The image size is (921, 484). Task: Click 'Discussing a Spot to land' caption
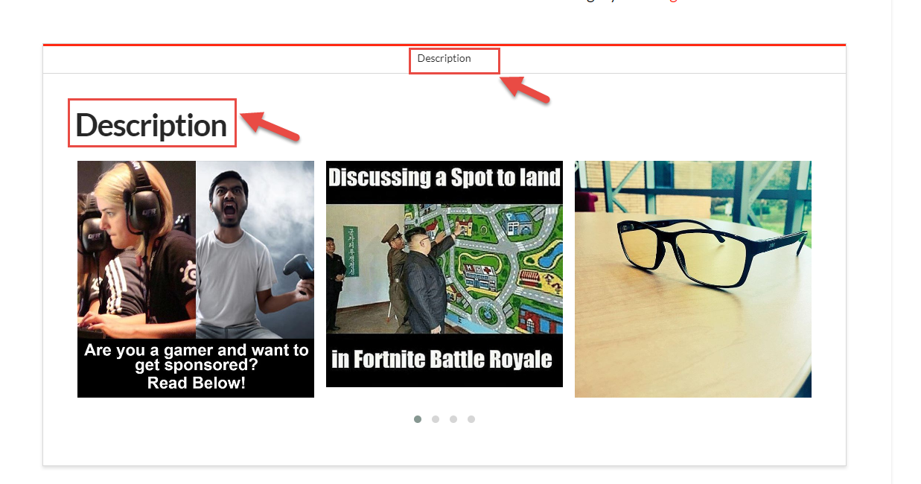tap(444, 177)
